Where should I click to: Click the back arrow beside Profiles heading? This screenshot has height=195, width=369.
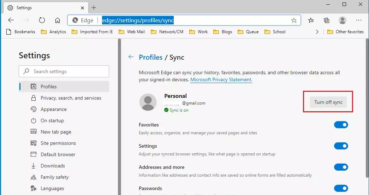coord(131,57)
